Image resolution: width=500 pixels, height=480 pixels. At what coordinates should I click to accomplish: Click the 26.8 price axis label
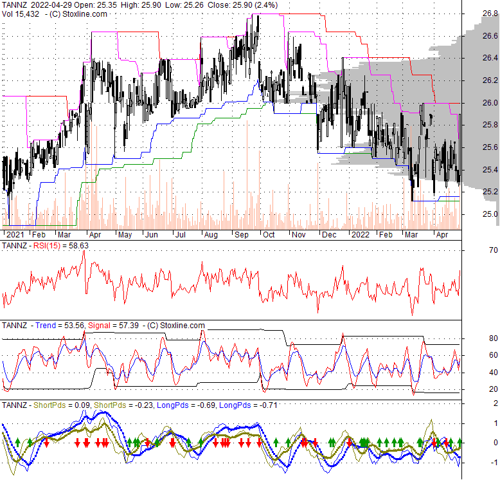[490, 14]
